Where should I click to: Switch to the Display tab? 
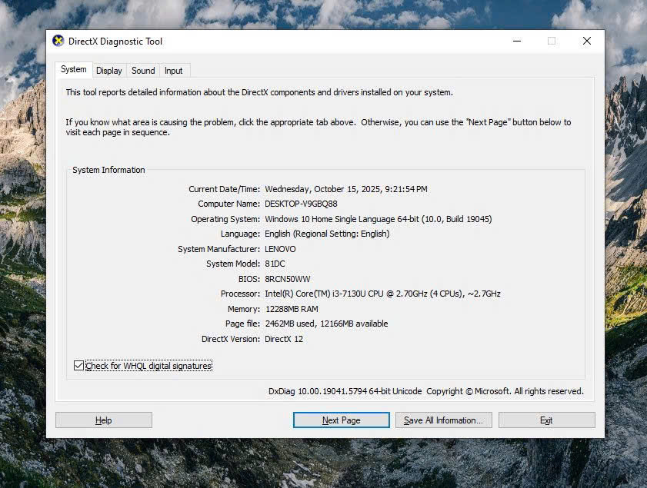click(x=108, y=71)
